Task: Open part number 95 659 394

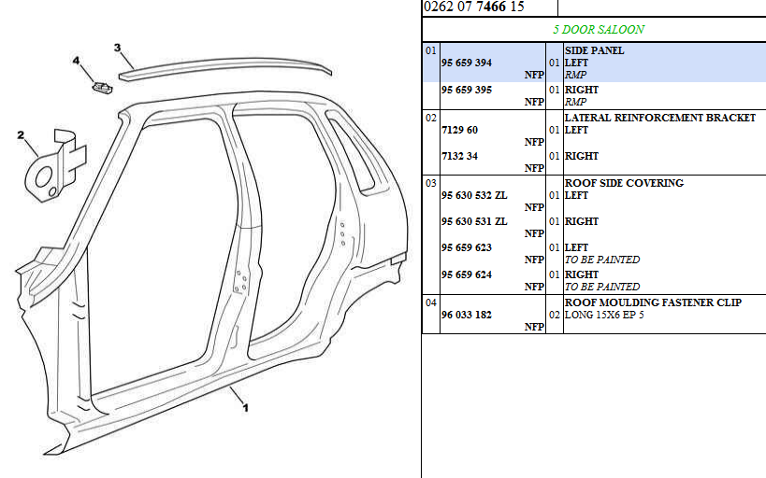Action: pos(466,63)
